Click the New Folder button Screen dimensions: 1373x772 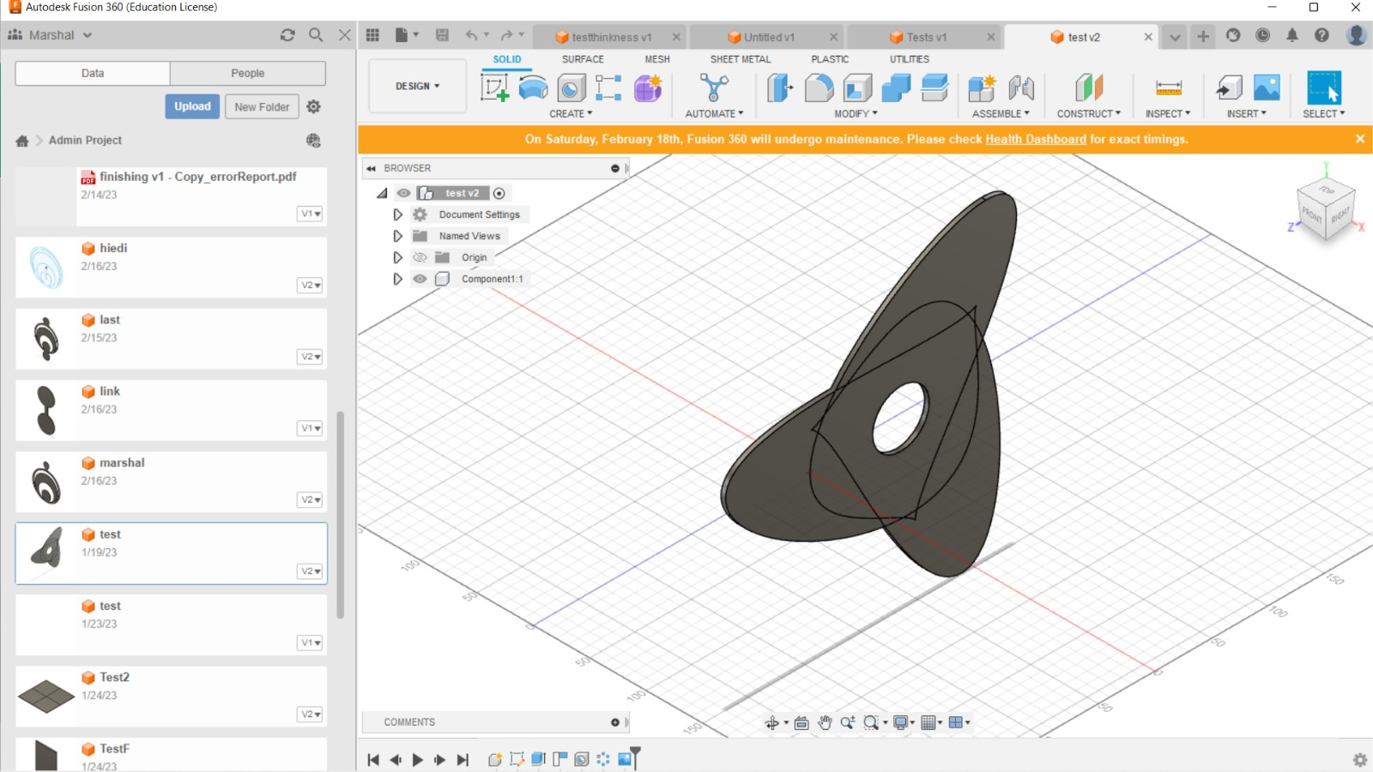pos(262,107)
